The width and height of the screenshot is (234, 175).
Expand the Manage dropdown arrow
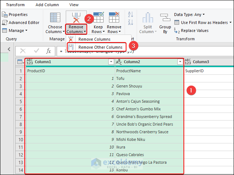[27, 30]
